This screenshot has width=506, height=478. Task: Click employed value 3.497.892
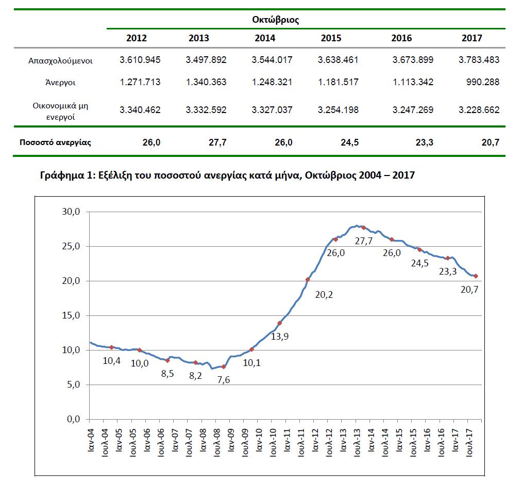(x=206, y=60)
